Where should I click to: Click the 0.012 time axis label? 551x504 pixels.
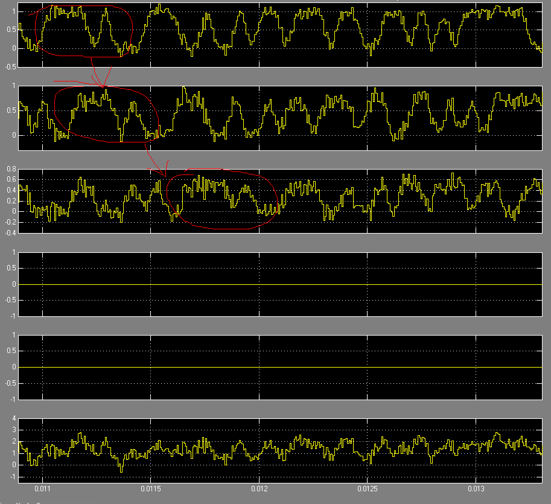click(260, 488)
